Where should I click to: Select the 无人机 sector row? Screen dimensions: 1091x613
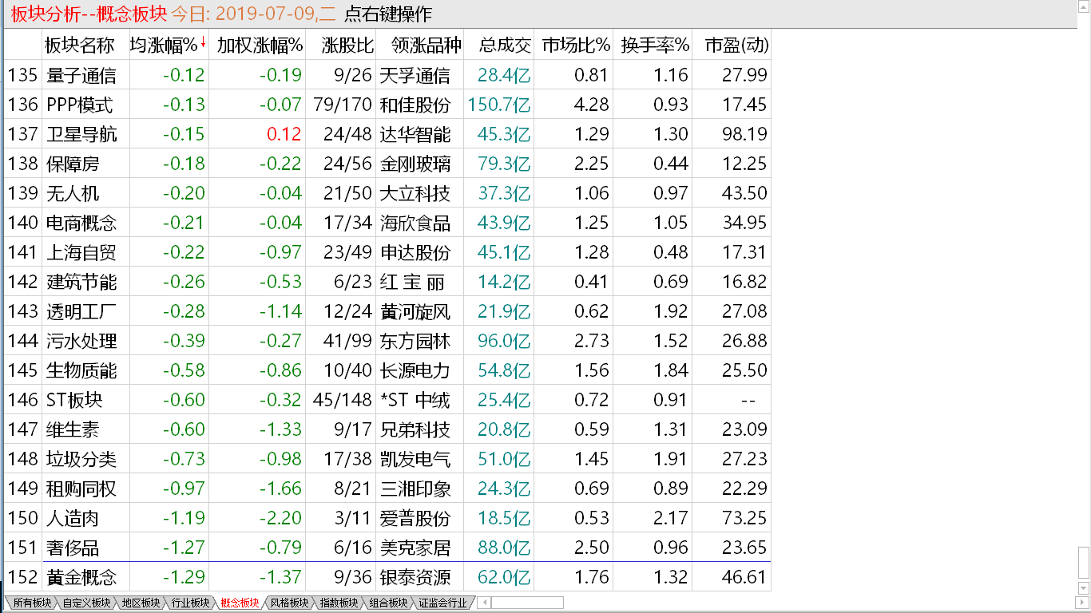[x=387, y=193]
